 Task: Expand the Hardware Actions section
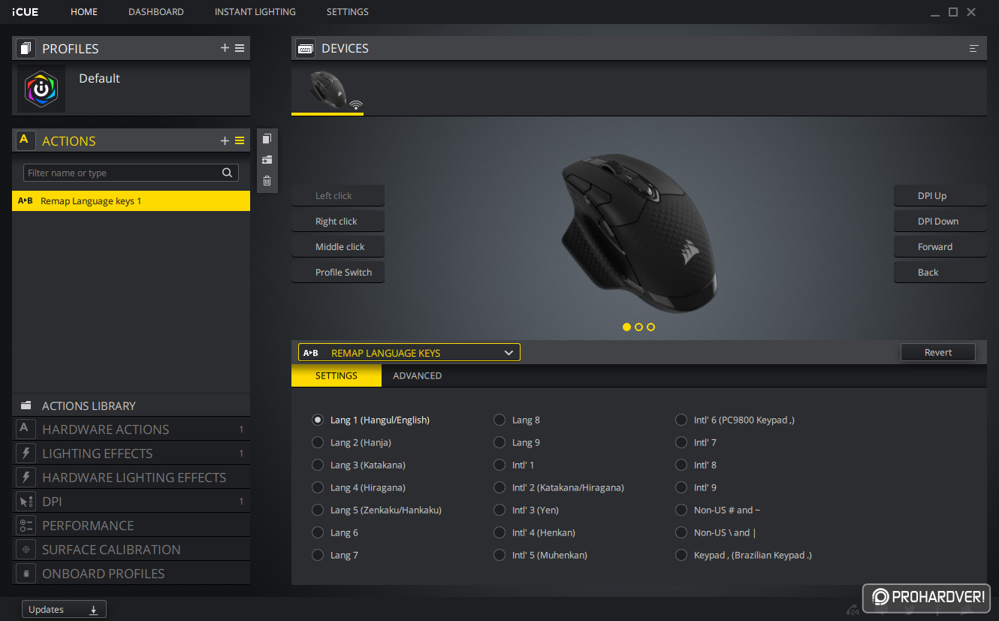coord(131,430)
